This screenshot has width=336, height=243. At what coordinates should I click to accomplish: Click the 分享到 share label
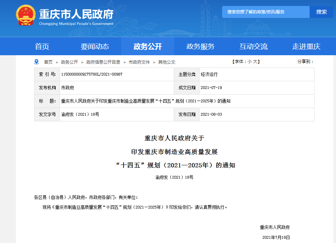(305, 62)
